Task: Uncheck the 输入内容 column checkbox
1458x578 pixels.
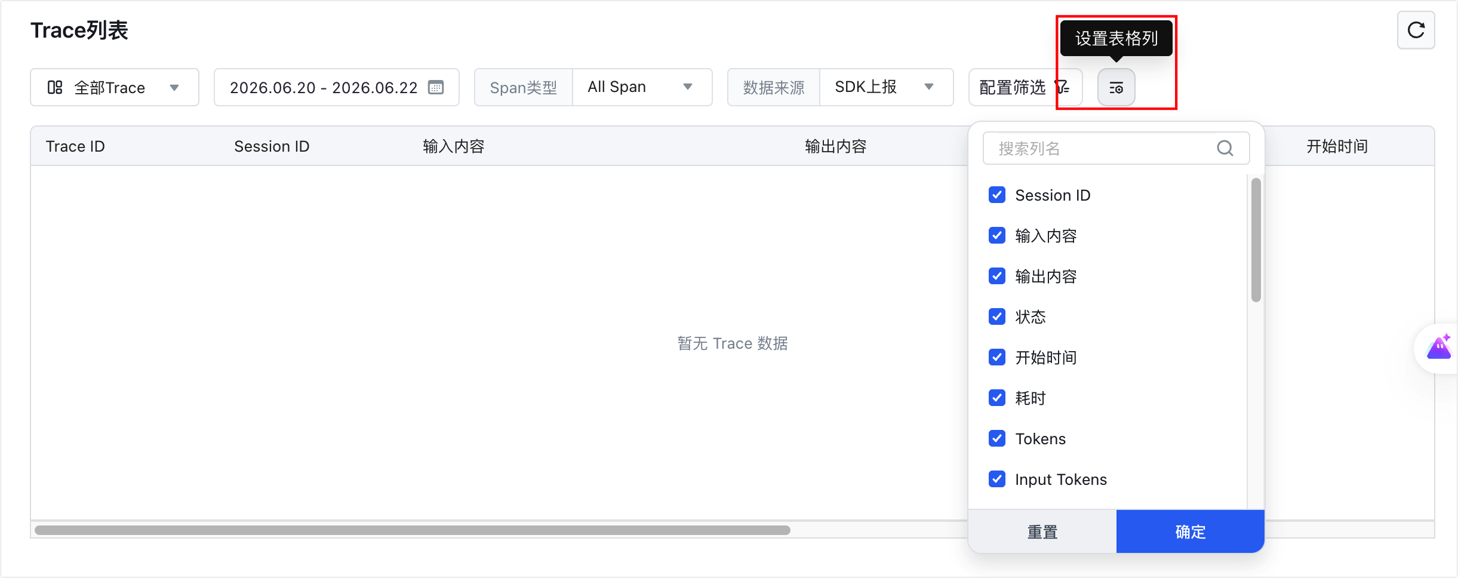Action: 996,235
